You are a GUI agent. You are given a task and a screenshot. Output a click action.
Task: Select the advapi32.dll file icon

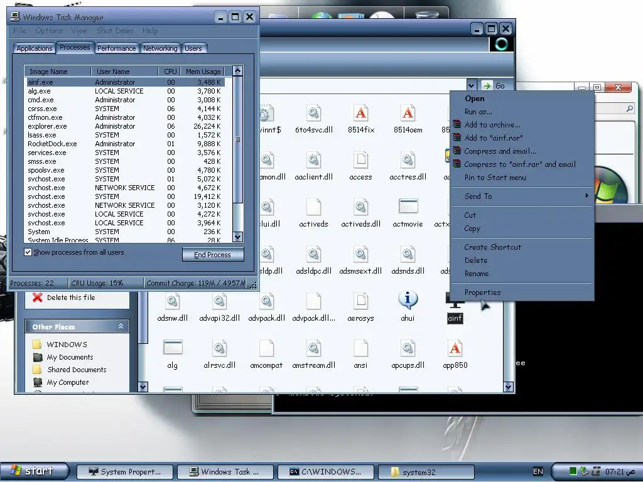(x=219, y=302)
